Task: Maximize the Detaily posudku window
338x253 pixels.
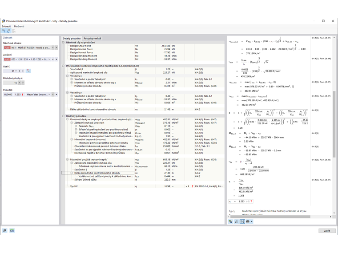Action: click(x=323, y=21)
